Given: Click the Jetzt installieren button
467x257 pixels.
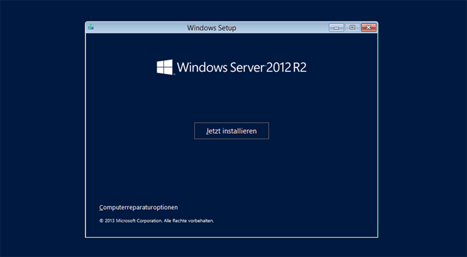Looking at the screenshot, I should (231, 130).
